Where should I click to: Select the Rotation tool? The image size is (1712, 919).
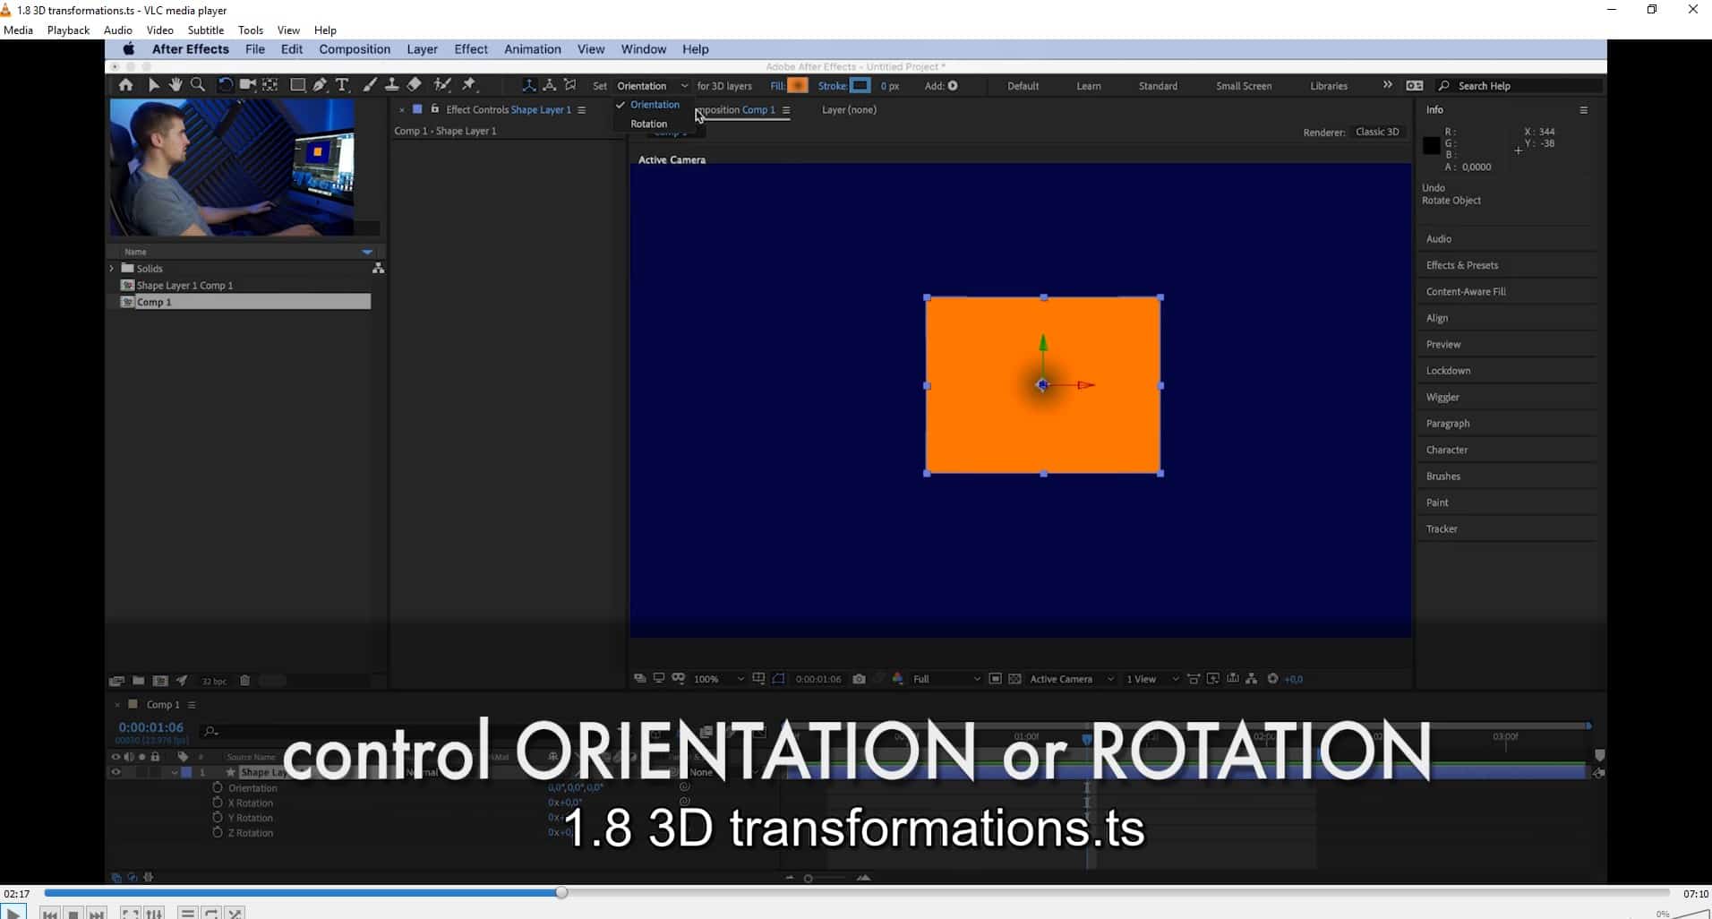[x=225, y=85]
